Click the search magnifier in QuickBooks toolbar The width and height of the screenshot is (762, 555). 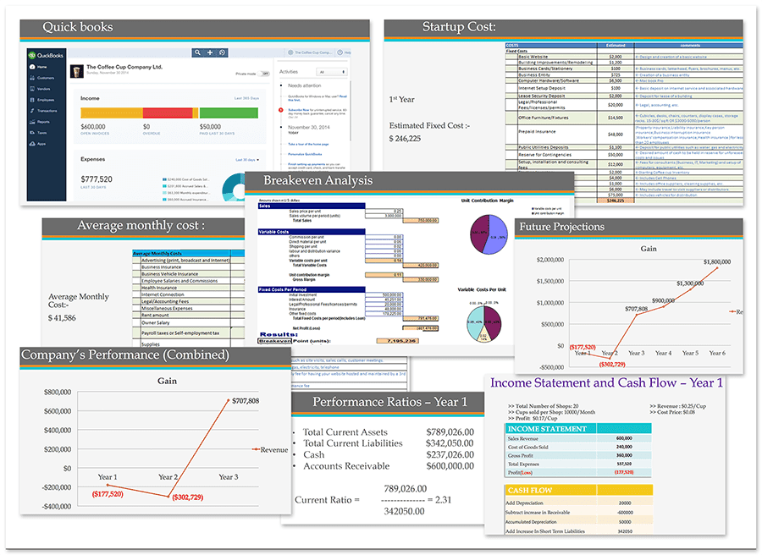(196, 52)
